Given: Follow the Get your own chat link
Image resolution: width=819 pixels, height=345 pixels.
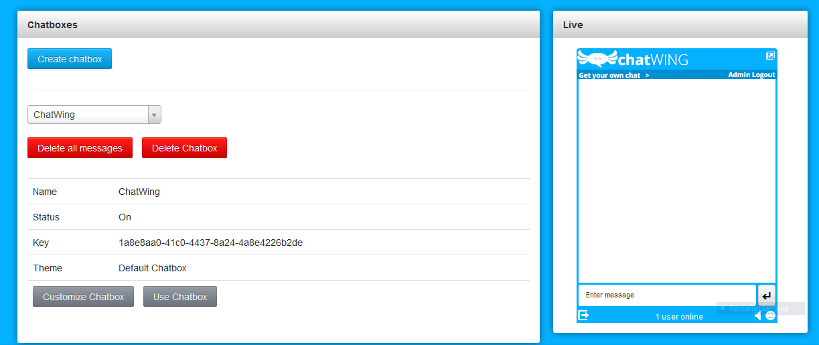Looking at the screenshot, I should pos(613,75).
